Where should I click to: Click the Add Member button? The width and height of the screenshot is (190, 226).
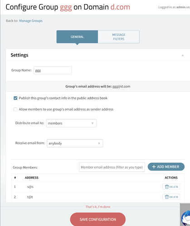(x=166, y=167)
